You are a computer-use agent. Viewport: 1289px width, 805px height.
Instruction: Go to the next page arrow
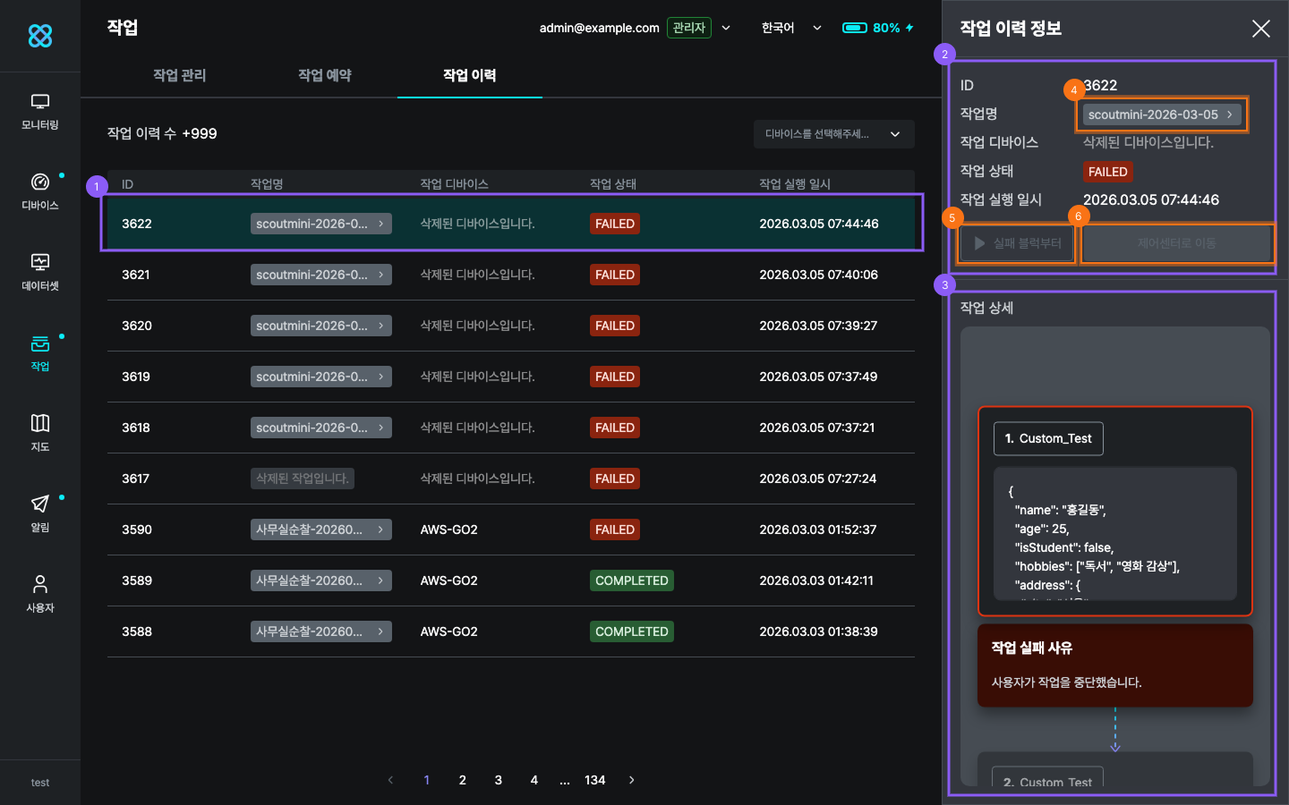click(631, 780)
